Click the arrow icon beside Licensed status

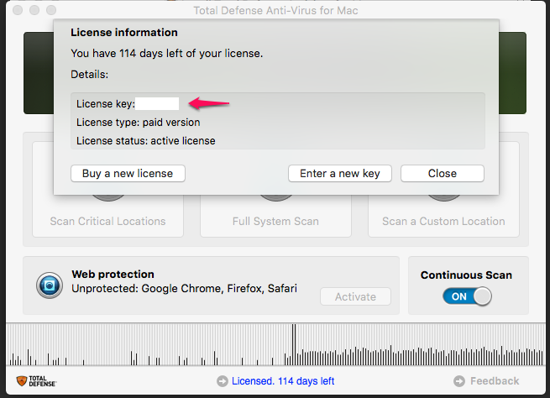click(222, 381)
